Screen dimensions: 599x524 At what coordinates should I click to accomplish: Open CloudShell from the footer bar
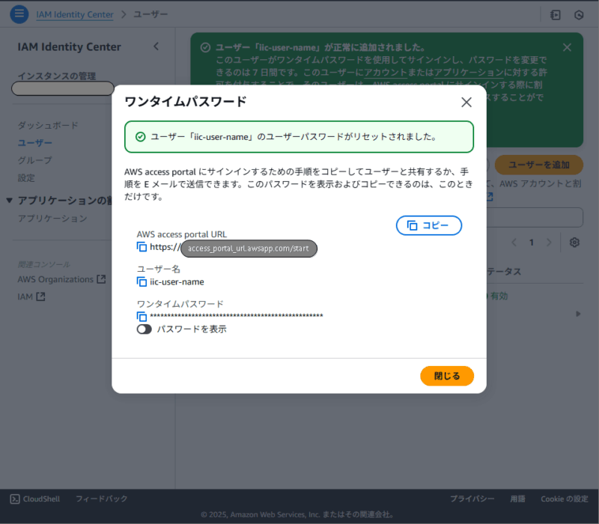pos(35,499)
